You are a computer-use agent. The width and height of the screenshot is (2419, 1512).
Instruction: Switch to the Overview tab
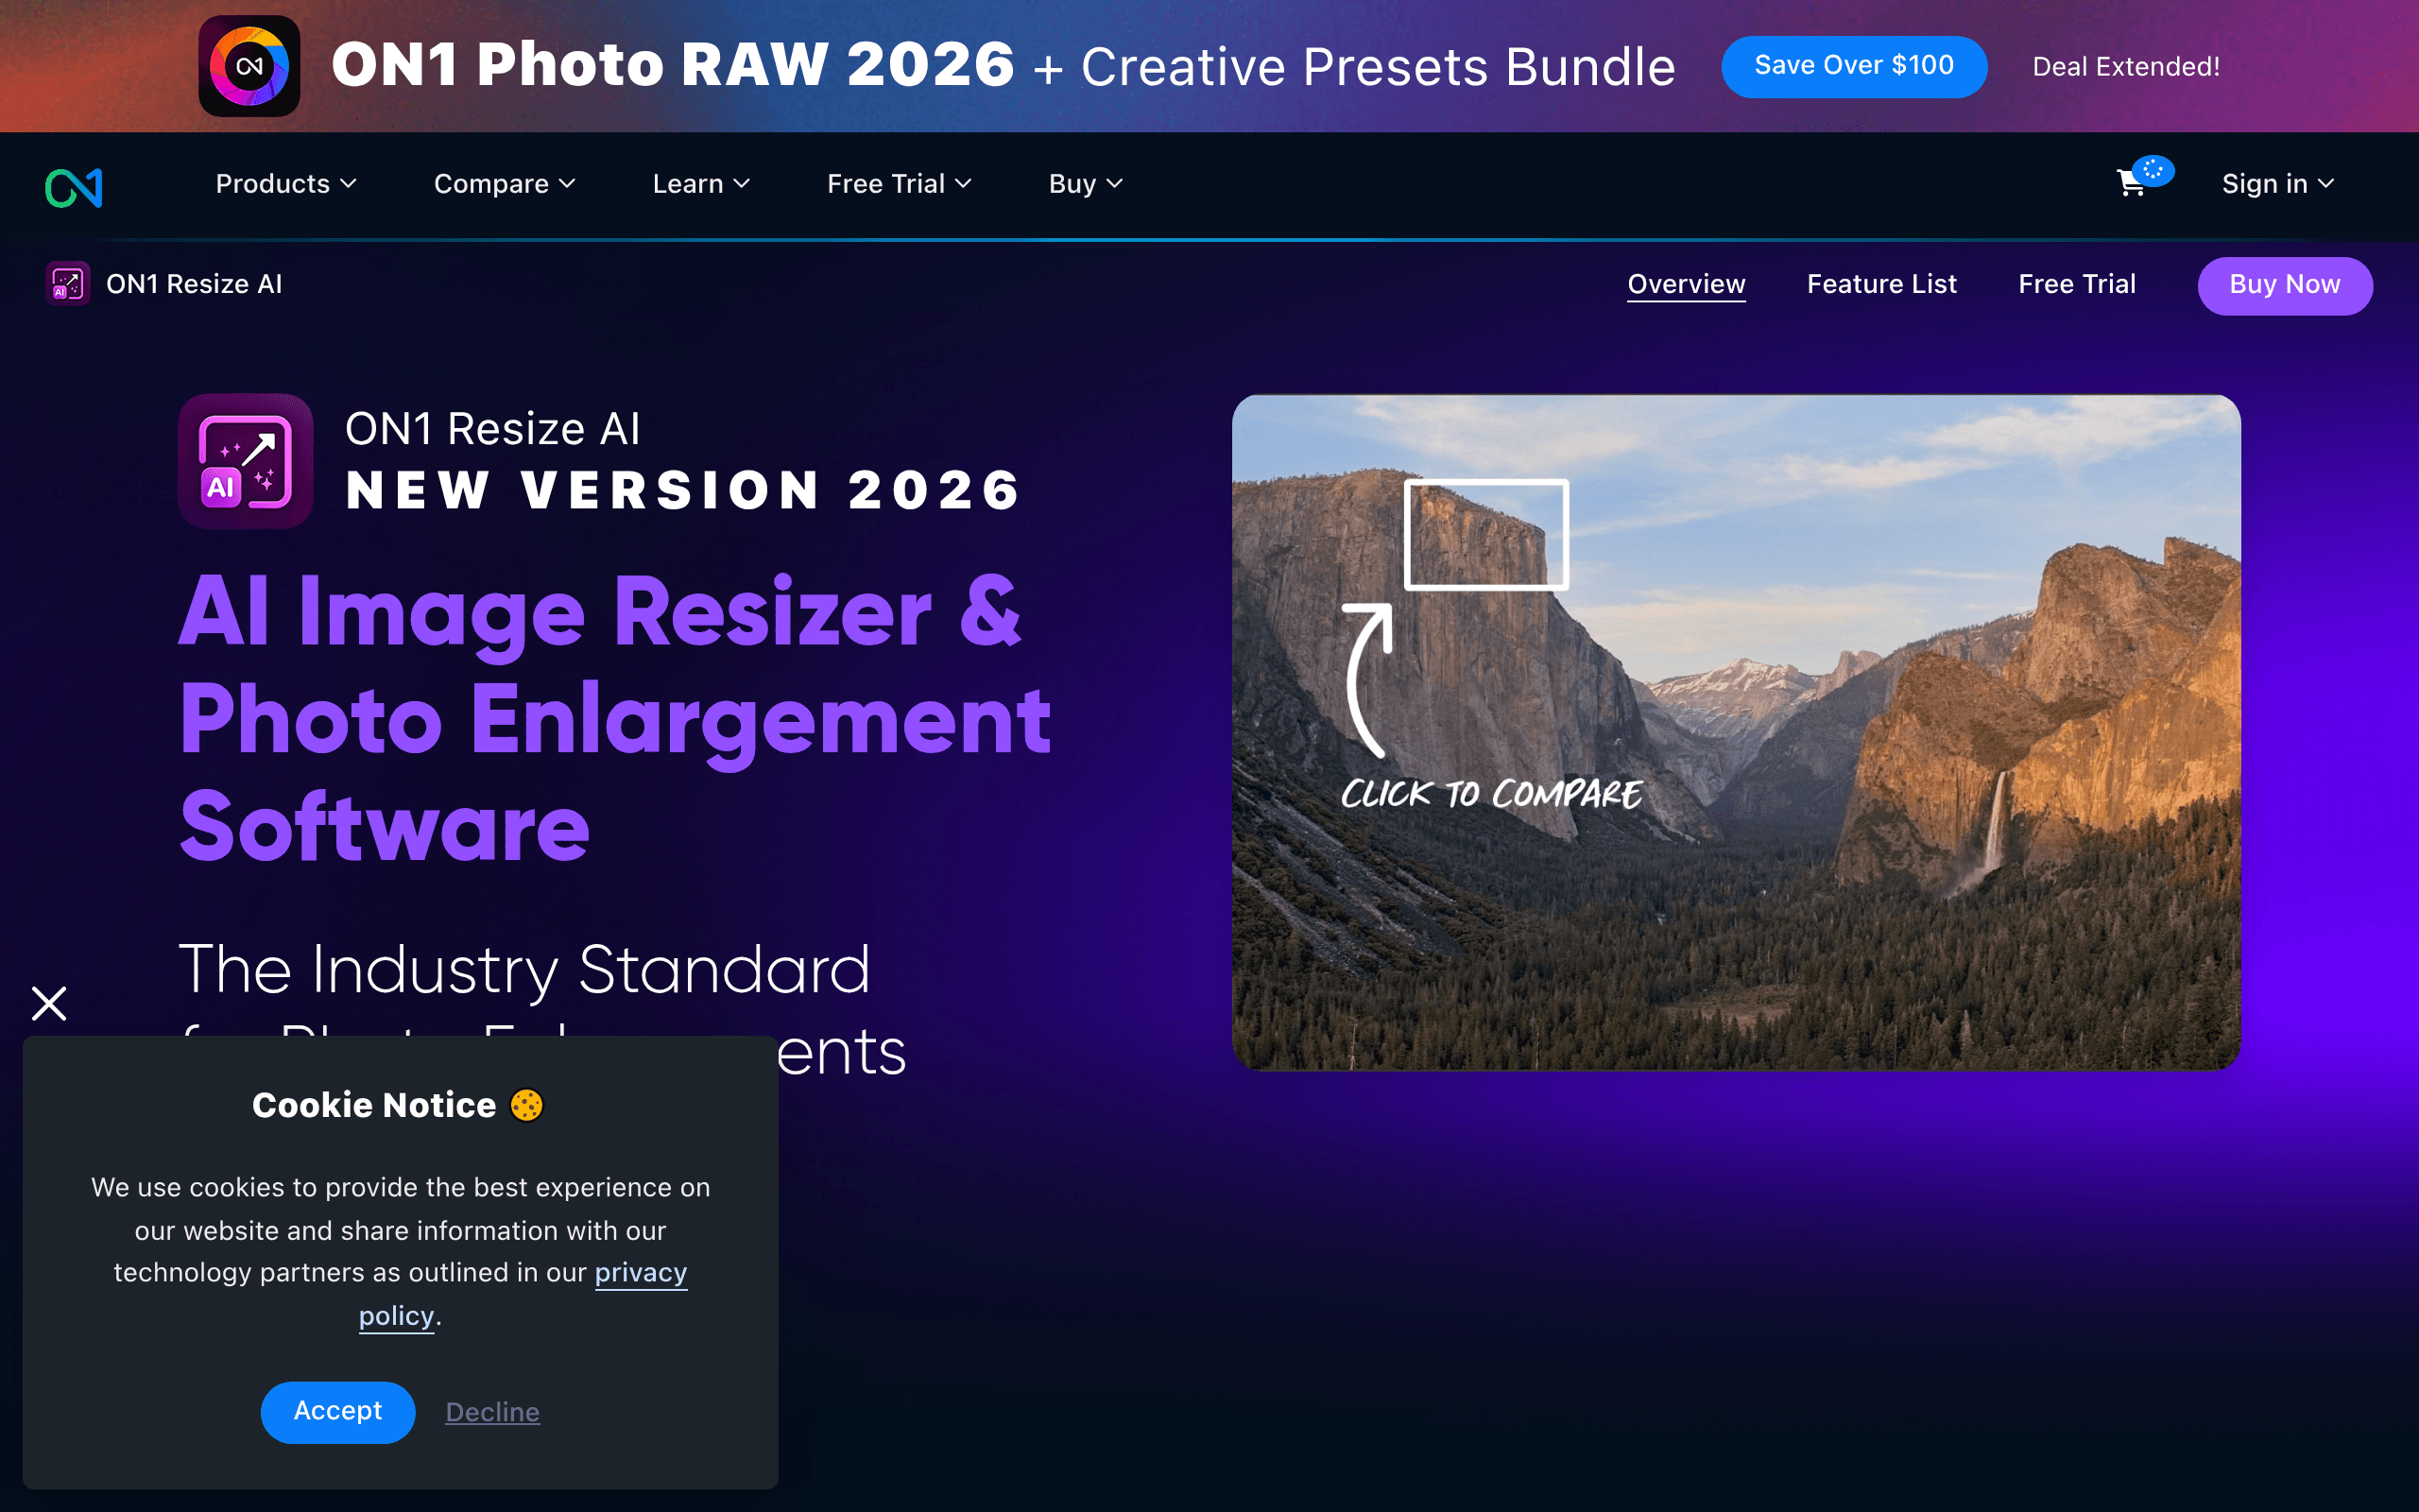coord(1687,284)
